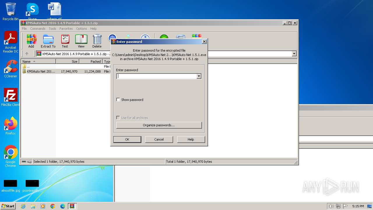Open Windows Media Player from the taskbar
Screen dimensions: 373x210
43,206
